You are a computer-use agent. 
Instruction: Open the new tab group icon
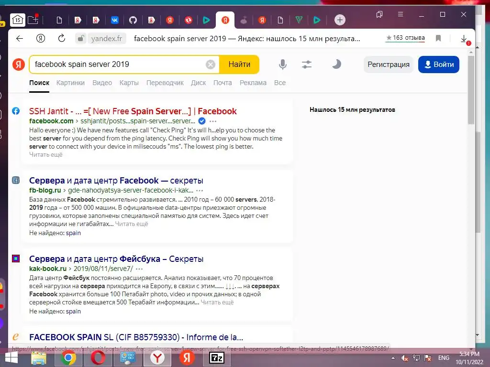pyautogui.click(x=33, y=20)
